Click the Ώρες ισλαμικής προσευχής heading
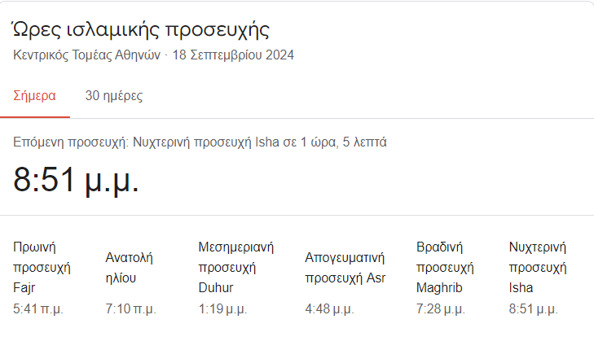 141,31
